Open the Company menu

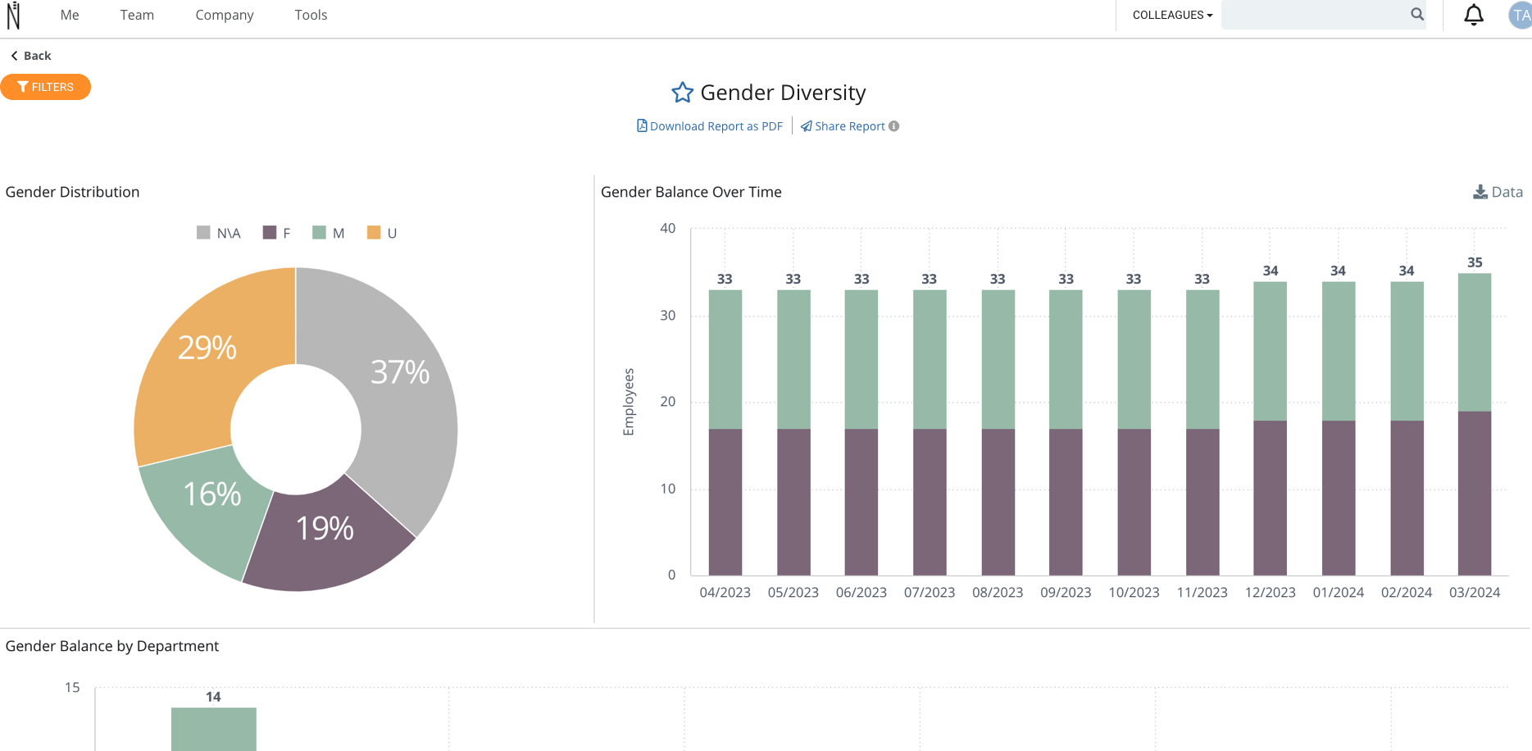pos(225,15)
